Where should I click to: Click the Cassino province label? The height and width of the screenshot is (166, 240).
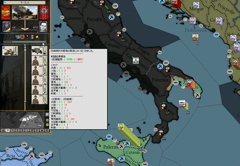click(113, 45)
